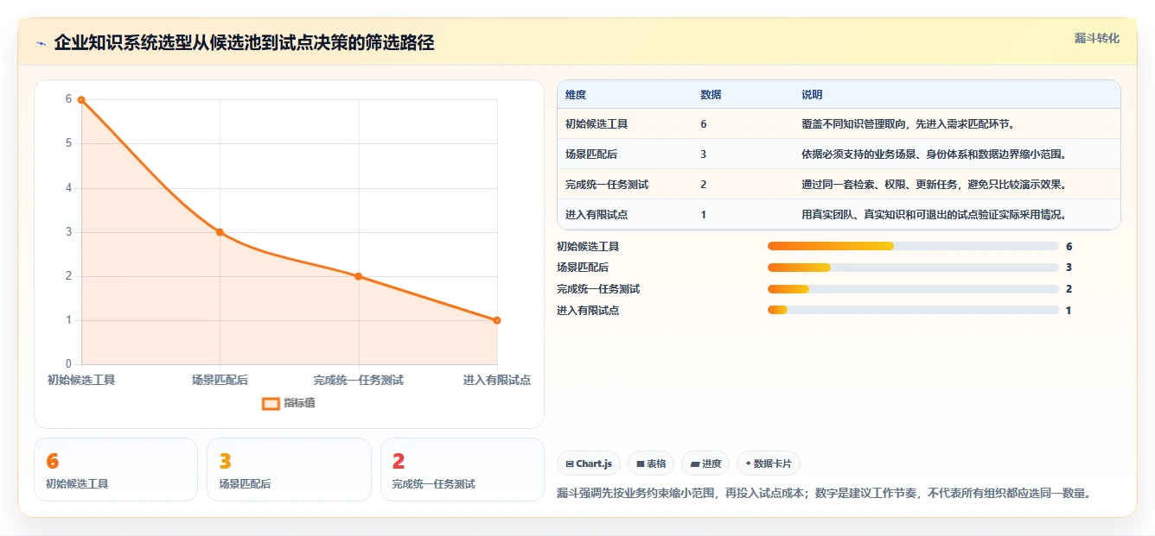The image size is (1155, 536).
Task: Select the 场景匹配后 table row cell
Action: click(x=591, y=154)
